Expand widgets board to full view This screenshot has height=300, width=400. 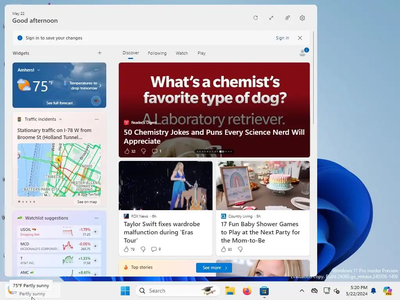coord(271,18)
